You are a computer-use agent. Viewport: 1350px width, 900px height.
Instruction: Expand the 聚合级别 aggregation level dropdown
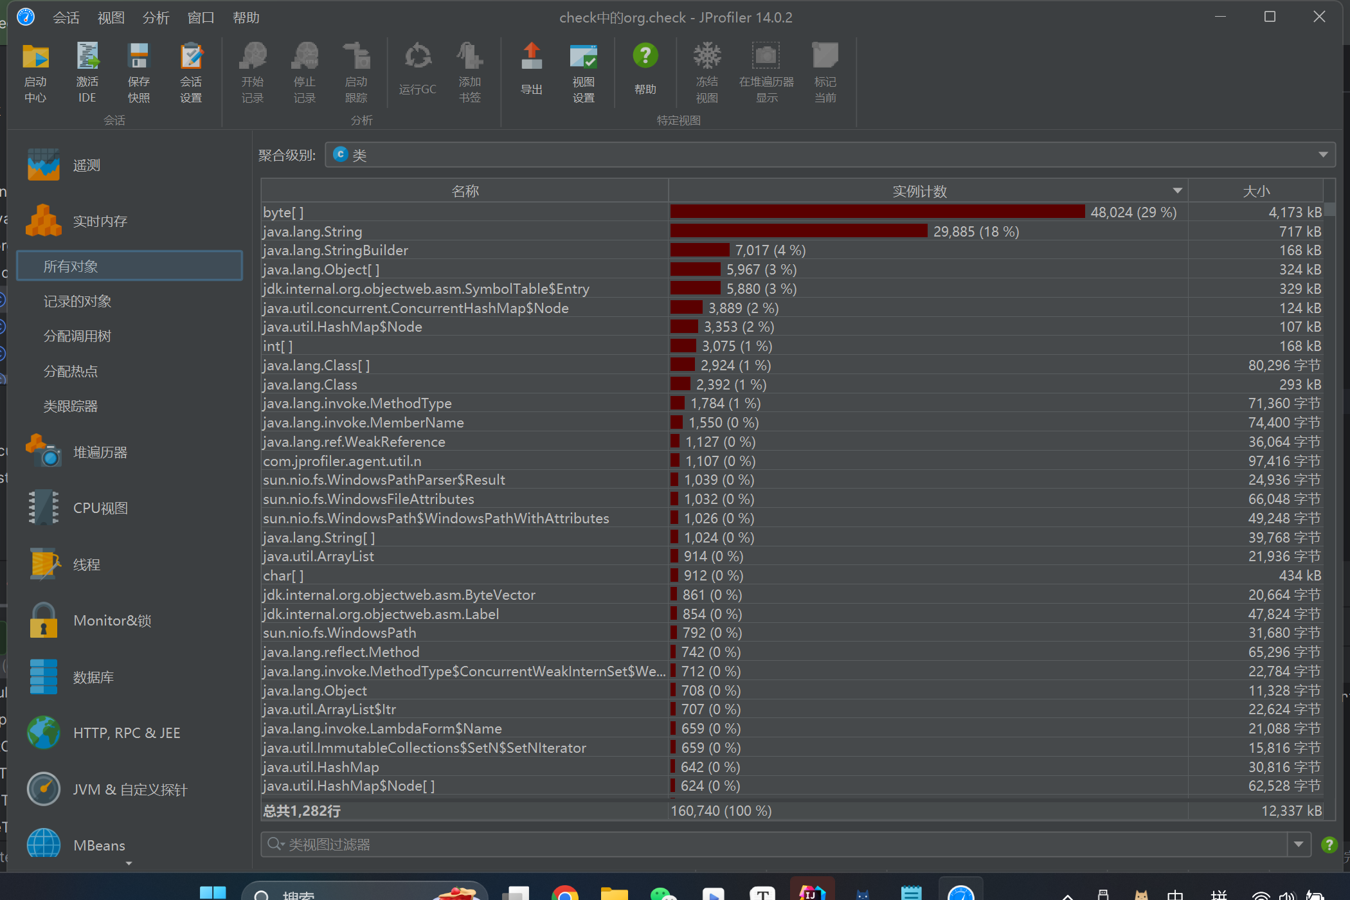1322,155
